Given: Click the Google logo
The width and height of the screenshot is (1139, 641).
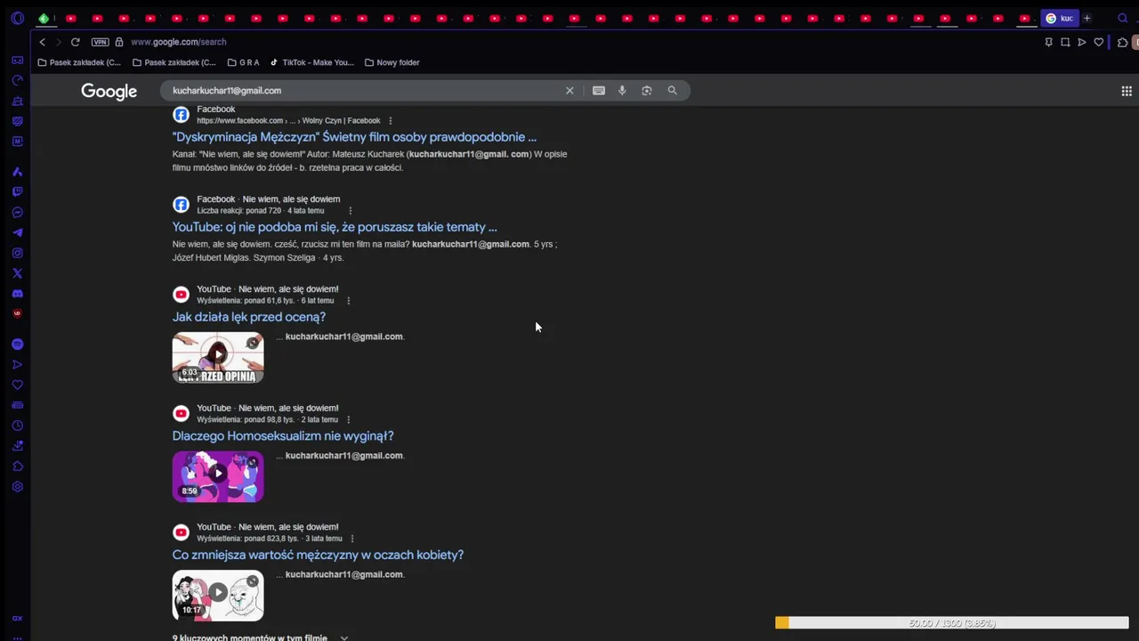Looking at the screenshot, I should (109, 91).
